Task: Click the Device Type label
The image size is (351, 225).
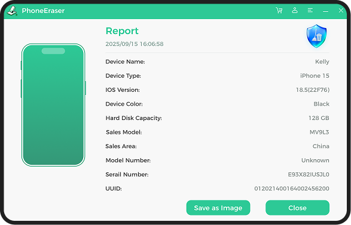Action: tap(123, 76)
